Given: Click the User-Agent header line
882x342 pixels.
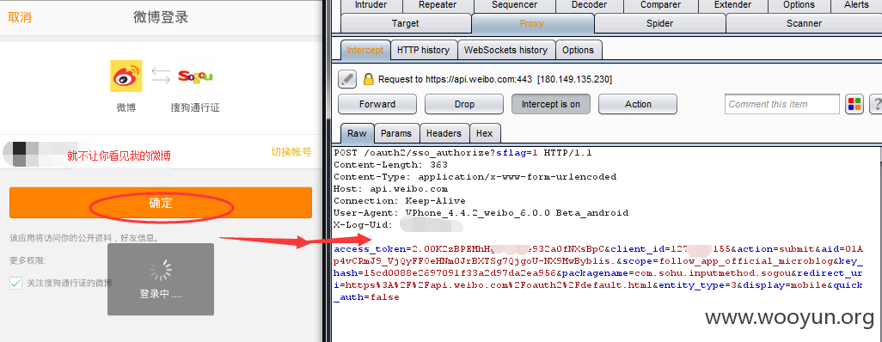Looking at the screenshot, I should 481,213.
